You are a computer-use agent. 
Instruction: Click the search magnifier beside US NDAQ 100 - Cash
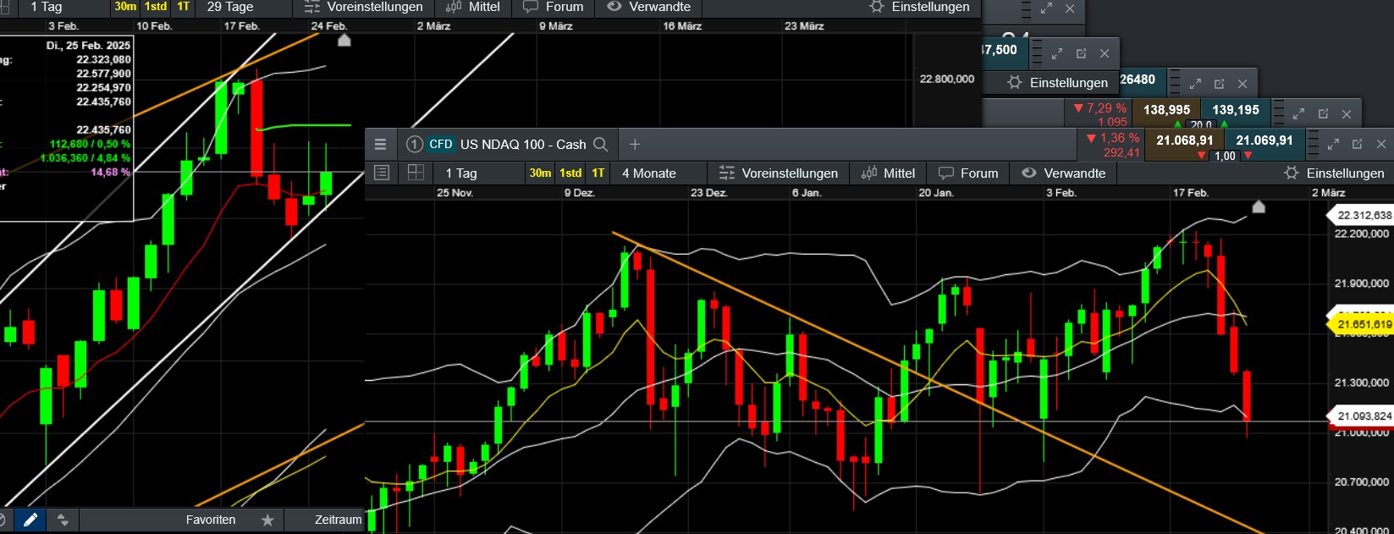click(600, 144)
